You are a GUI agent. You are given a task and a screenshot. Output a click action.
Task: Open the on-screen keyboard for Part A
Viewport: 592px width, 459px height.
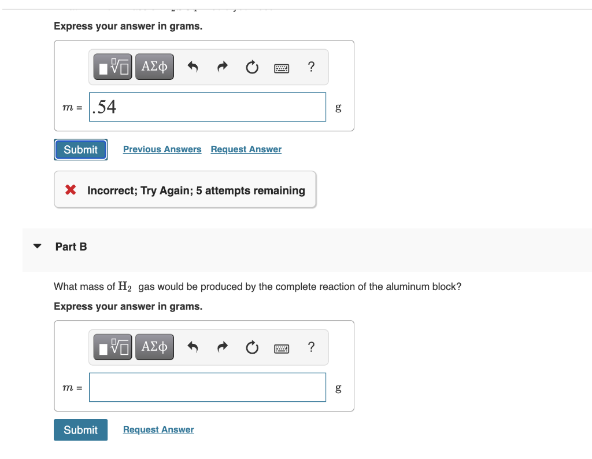click(x=282, y=68)
